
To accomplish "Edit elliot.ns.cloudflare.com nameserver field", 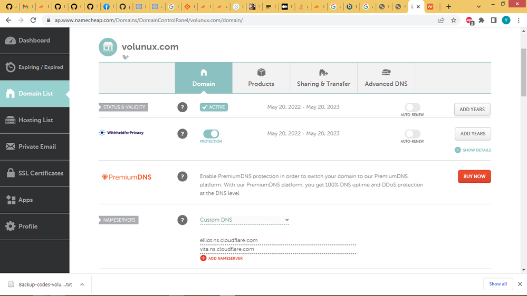I will pos(277,240).
